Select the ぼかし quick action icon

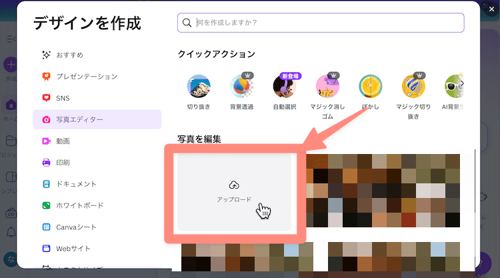click(x=370, y=86)
